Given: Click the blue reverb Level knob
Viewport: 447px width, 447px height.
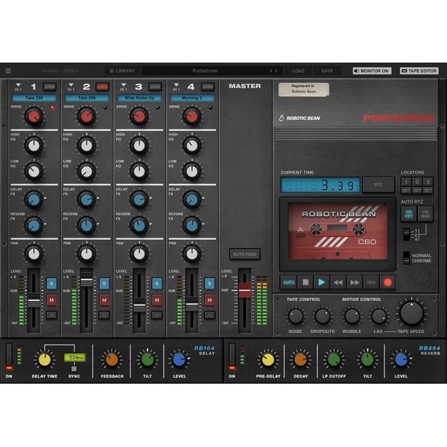Looking at the screenshot, I should 401,360.
